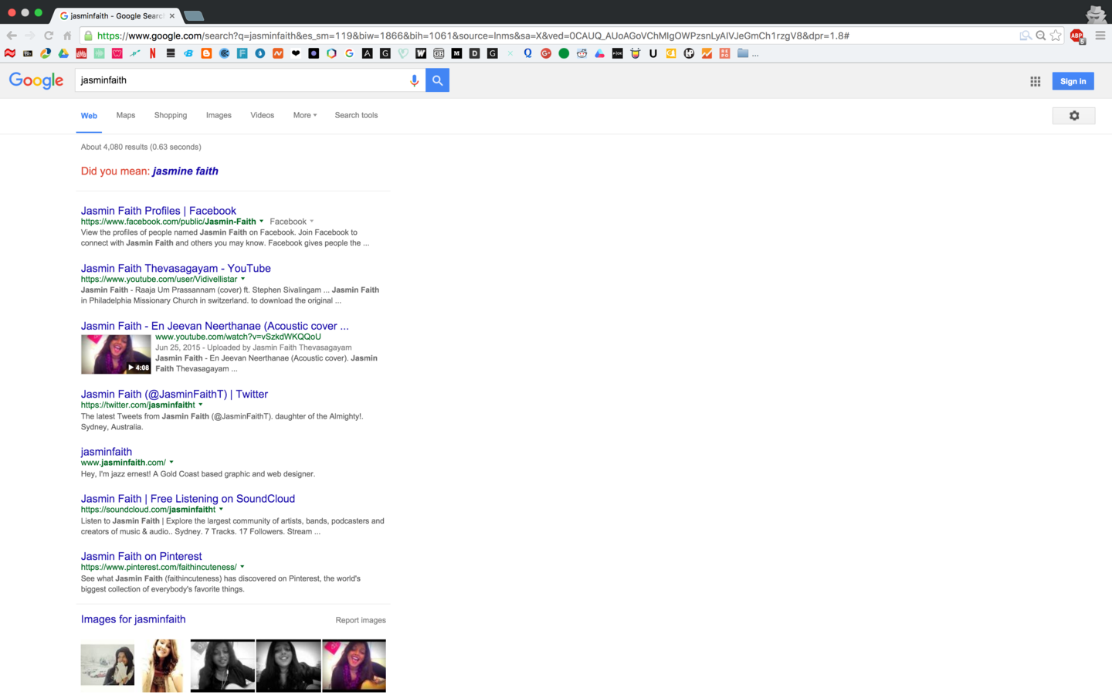Open Jasmin Faith Thevasagayam - YouTube result
Image resolution: width=1112 pixels, height=695 pixels.
pyautogui.click(x=176, y=269)
